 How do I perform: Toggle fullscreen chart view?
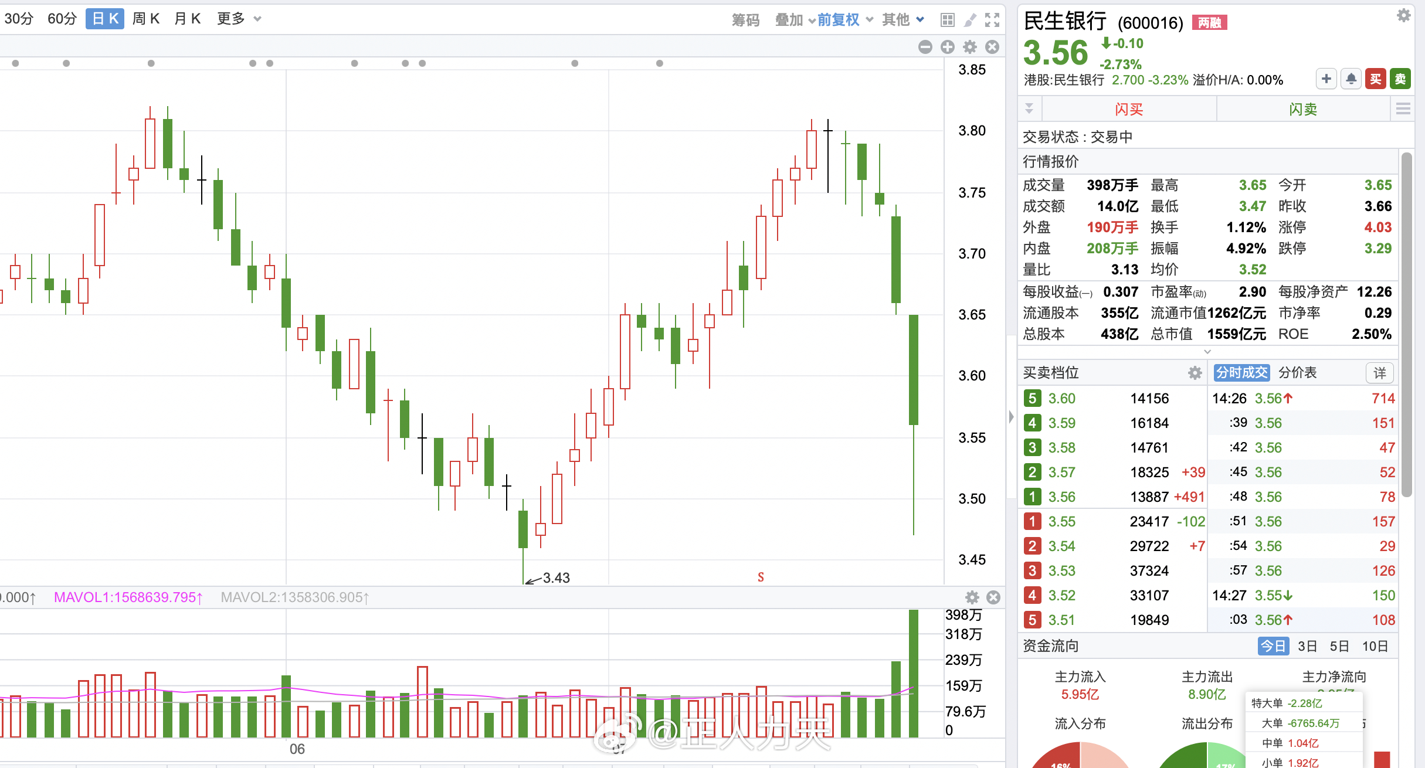click(992, 20)
